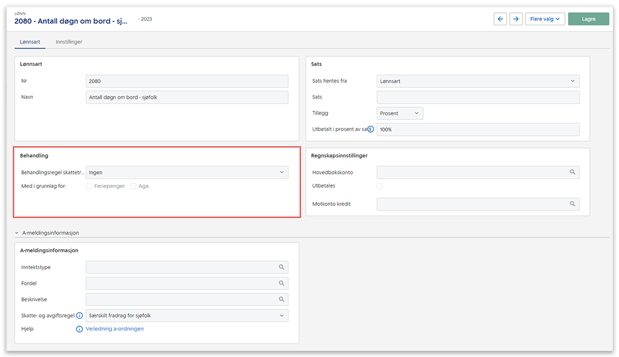Screen dimensions: 619x357
Task: Click search icon in Motkonto kredit field
Action: click(572, 204)
